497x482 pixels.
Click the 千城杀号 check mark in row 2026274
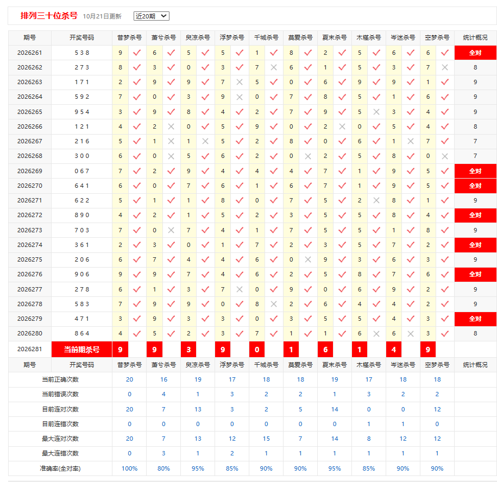pos(274,245)
